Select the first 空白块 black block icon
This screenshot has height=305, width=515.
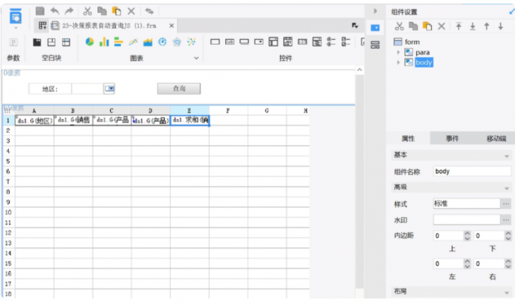pyautogui.click(x=37, y=42)
